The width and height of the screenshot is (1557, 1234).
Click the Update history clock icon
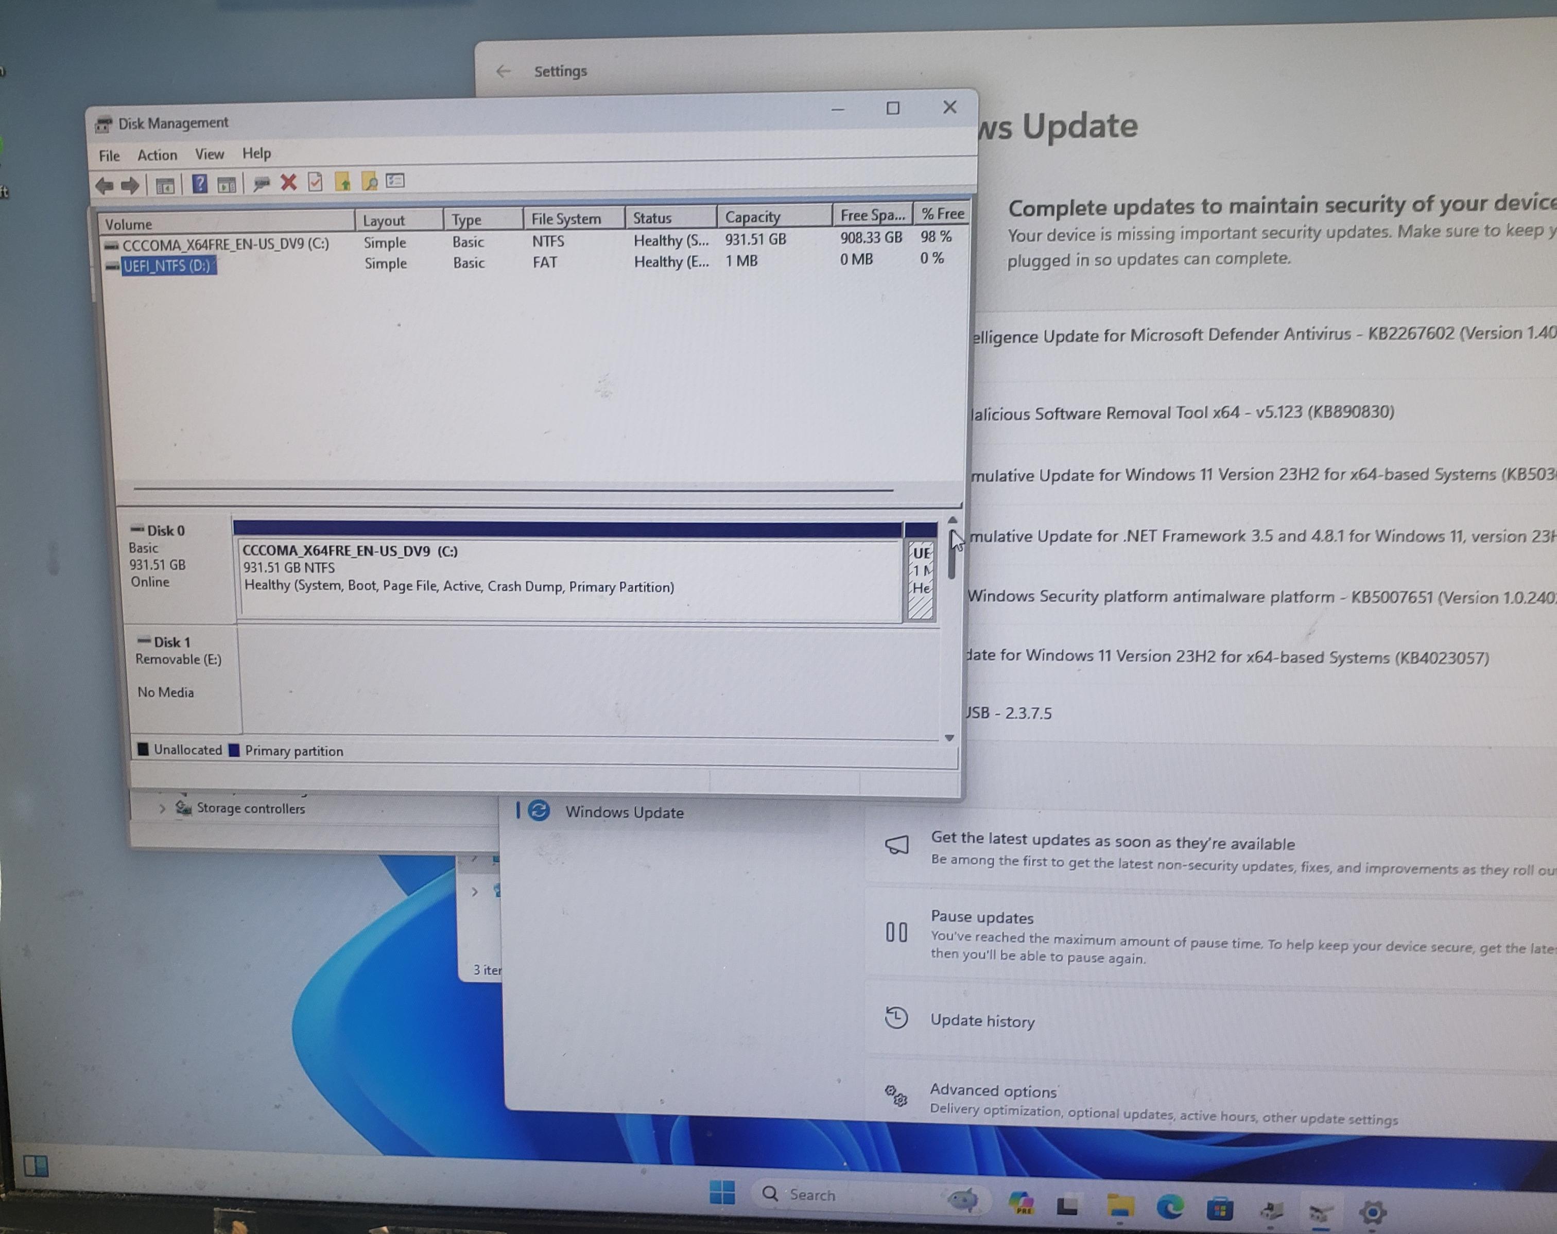(896, 1017)
